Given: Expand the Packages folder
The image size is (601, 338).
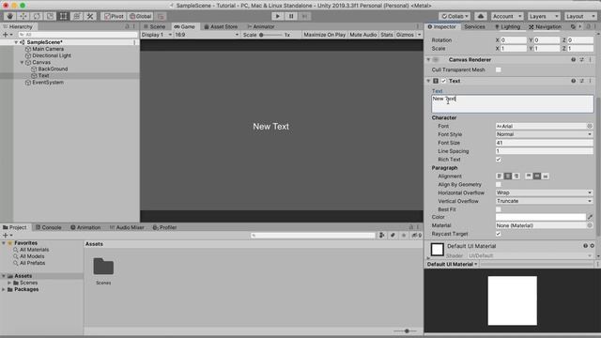Looking at the screenshot, I should pos(4,289).
